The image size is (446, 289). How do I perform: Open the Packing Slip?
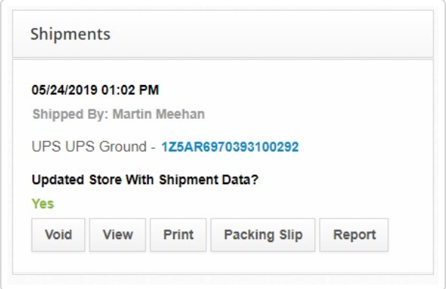[263, 235]
